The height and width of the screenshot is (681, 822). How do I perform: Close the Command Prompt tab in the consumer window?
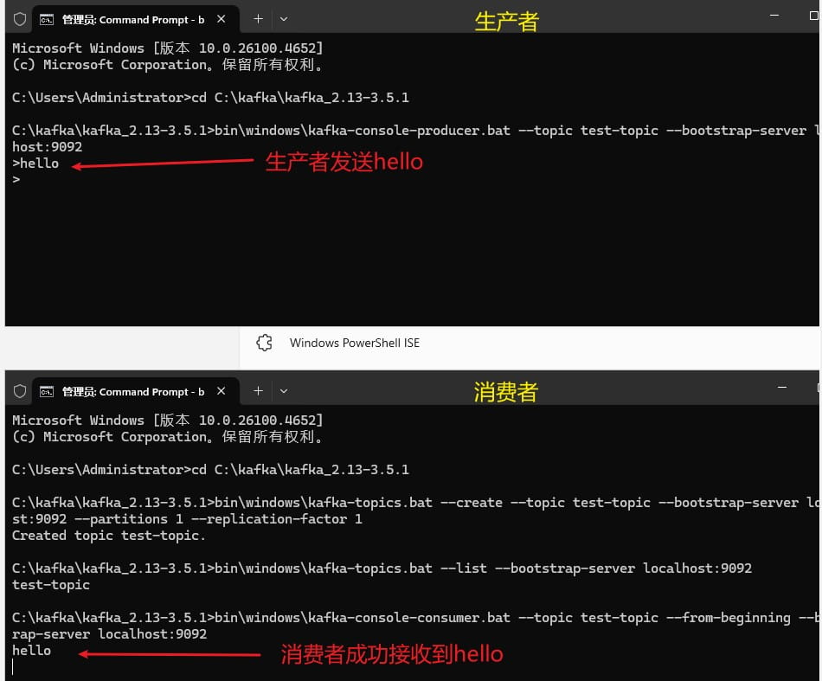[x=222, y=391]
